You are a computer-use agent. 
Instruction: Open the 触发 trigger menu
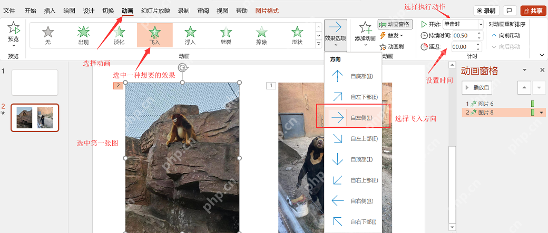click(392, 35)
